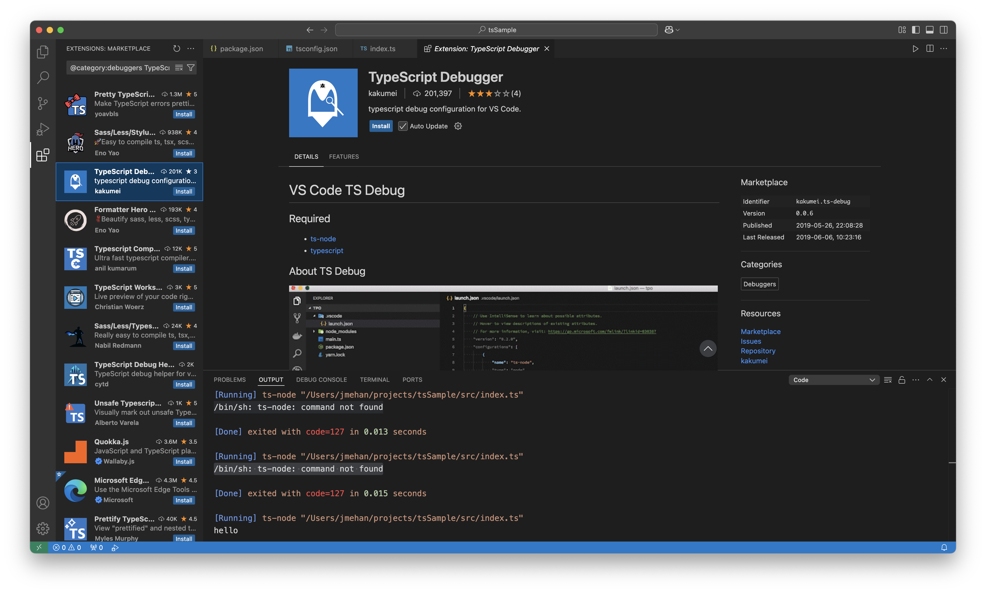Screen dimensions: 986x593
Task: Open the Output panel tab
Action: coord(271,380)
